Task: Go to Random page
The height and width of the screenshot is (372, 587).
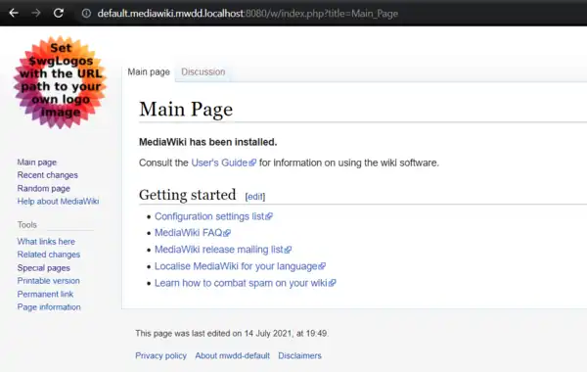Action: (43, 188)
